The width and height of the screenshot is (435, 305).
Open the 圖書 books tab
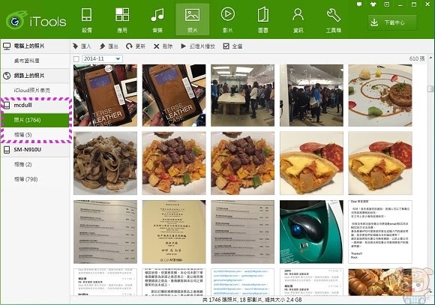(x=263, y=20)
